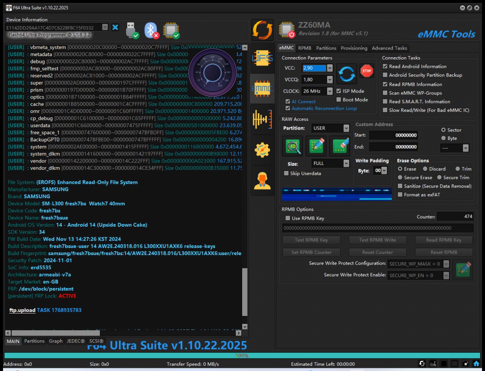Click the erase partition eraser icon
The height and width of the screenshot is (371, 485).
[x=339, y=146]
